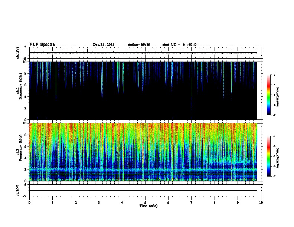Screen dimensions: 294x227
Task: Click the ch.1(V) waveform axis label
Action: (17, 53)
